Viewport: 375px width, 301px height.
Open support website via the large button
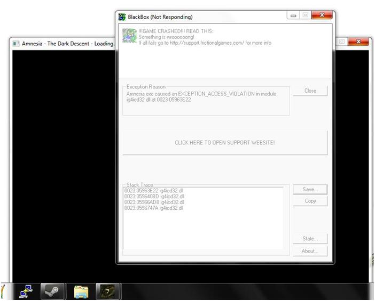[x=225, y=143]
